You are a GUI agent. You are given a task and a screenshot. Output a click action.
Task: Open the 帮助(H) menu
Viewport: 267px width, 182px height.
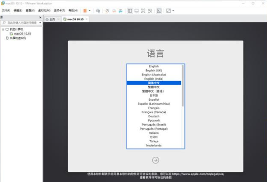pyautogui.click(x=73, y=11)
